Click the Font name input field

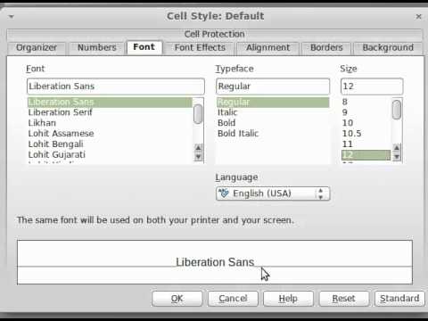coord(116,86)
